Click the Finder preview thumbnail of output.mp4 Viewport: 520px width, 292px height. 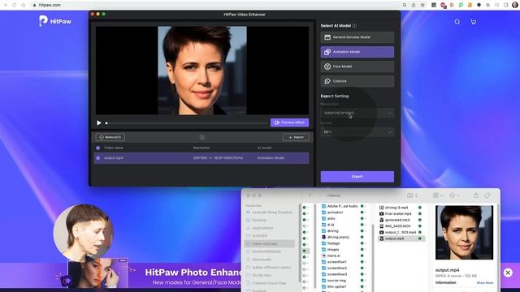[464, 233]
